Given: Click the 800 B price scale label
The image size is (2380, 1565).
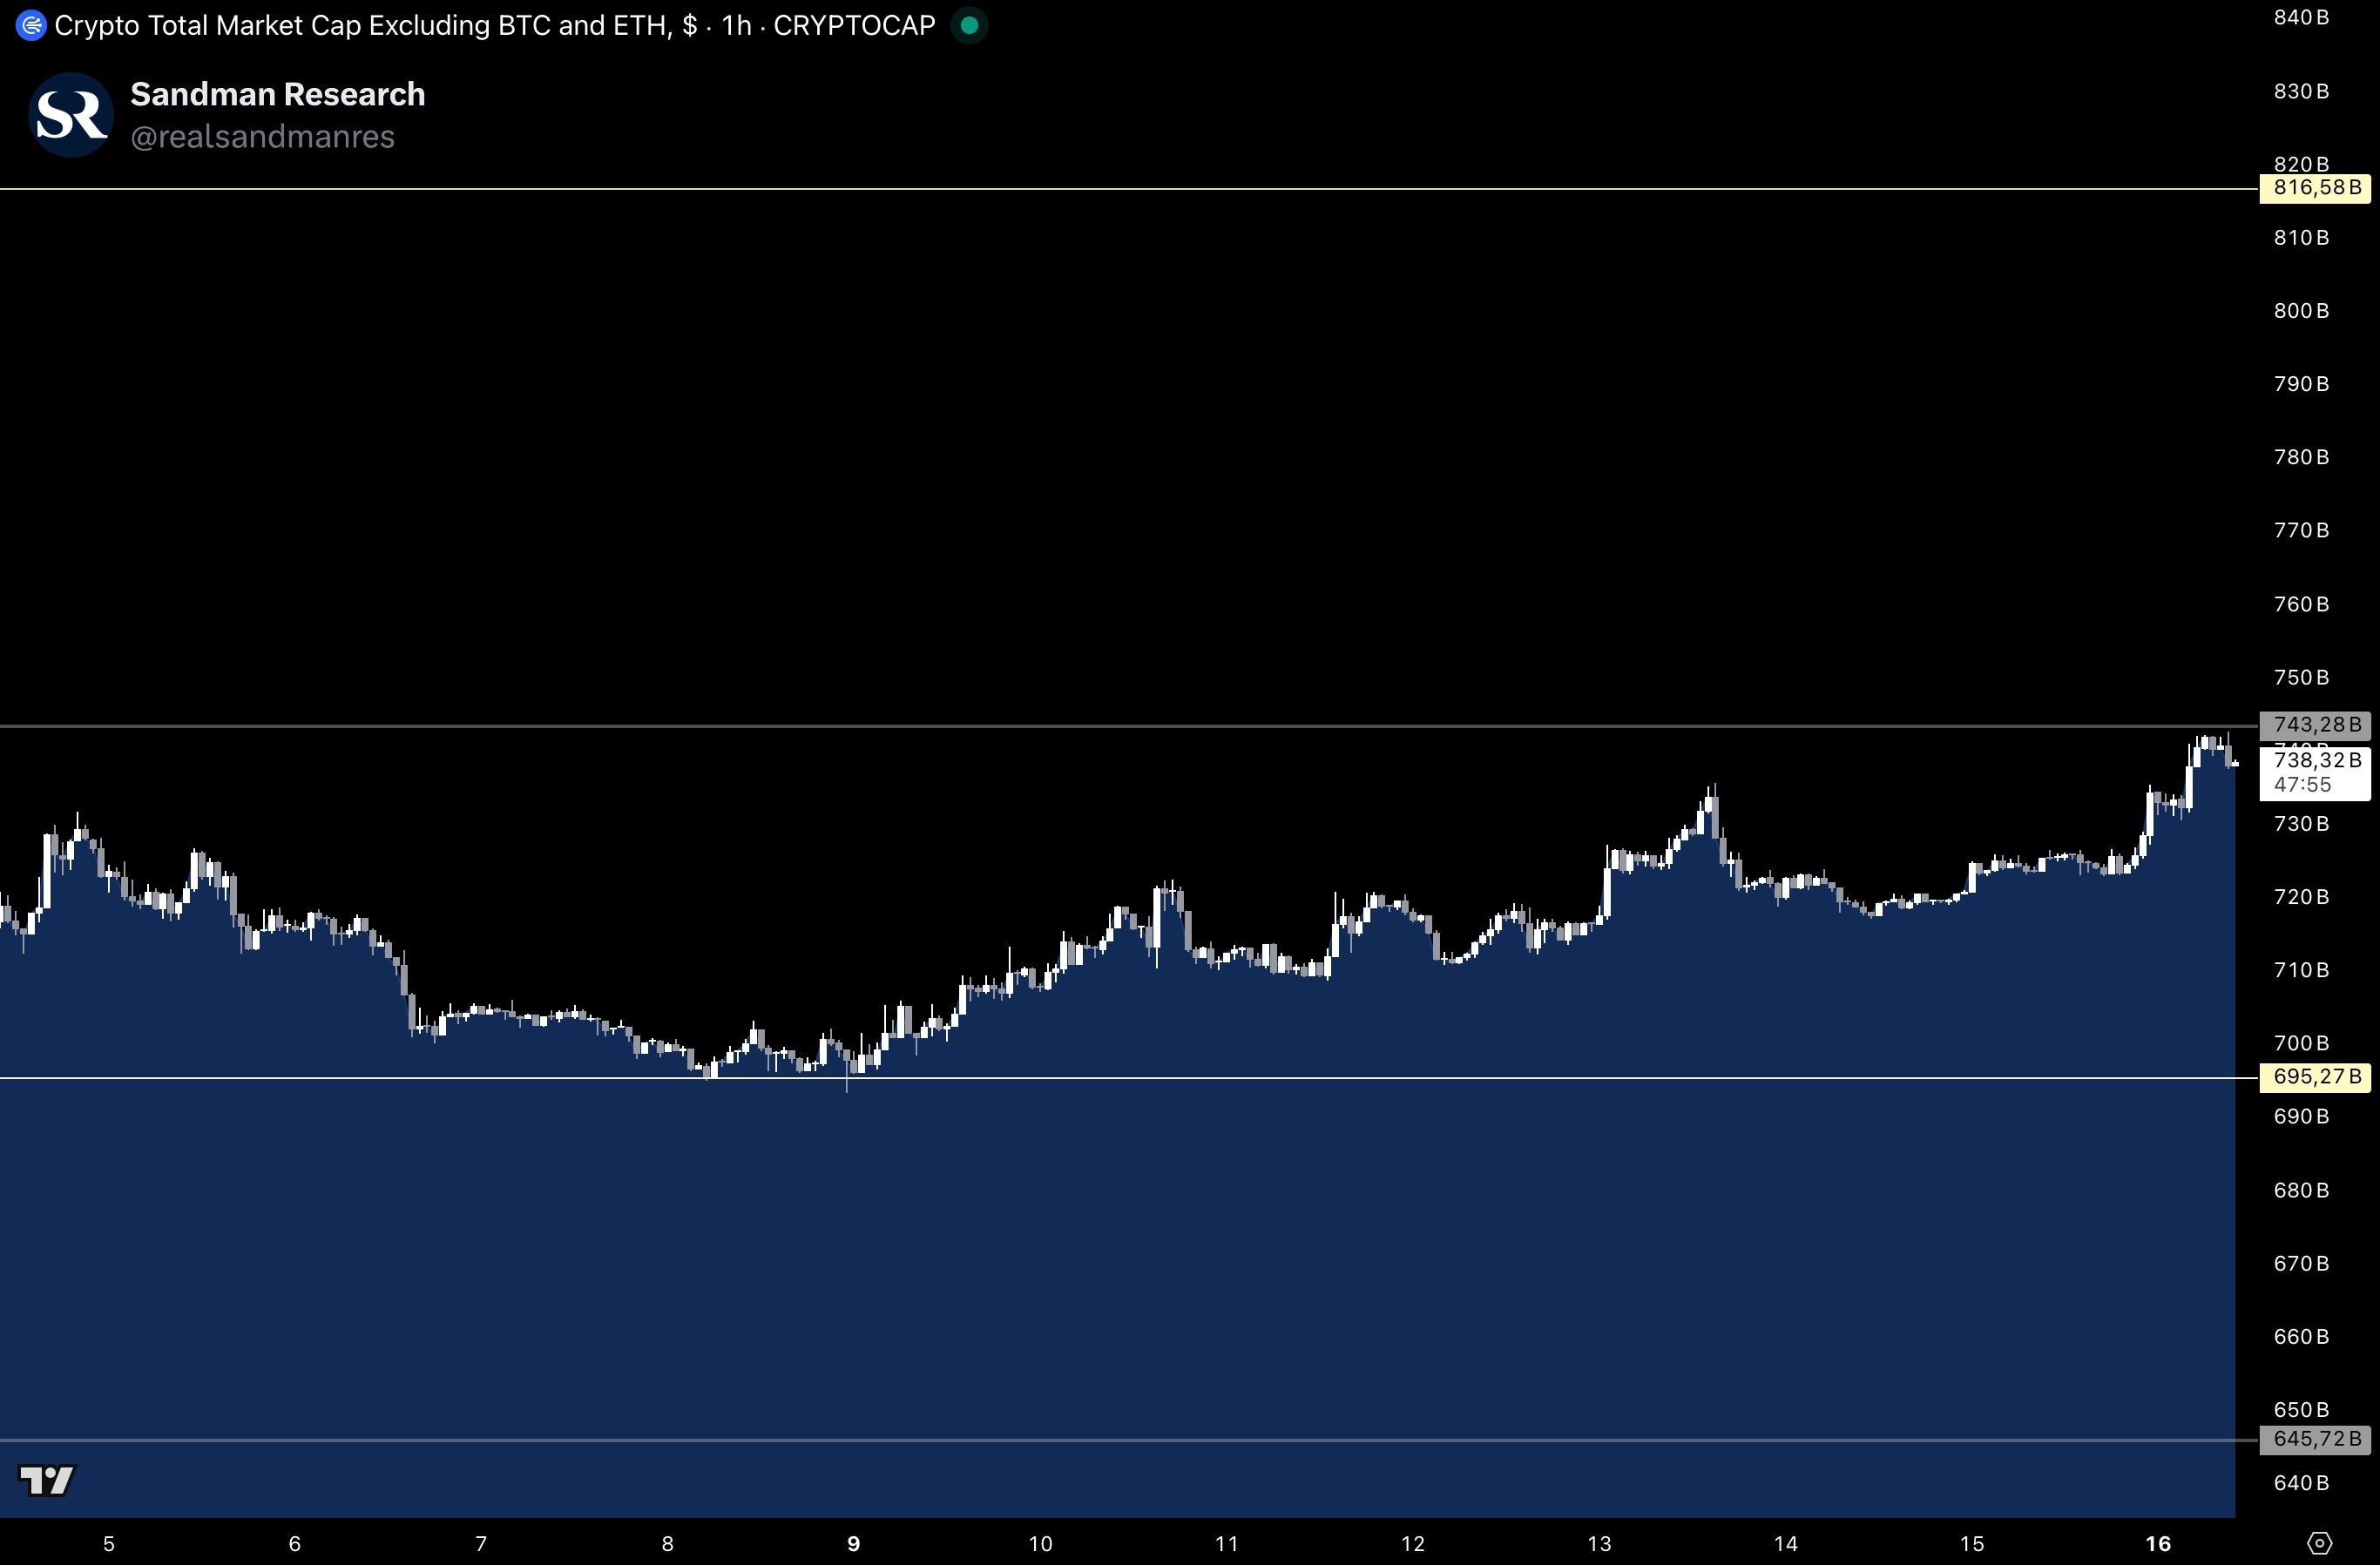Looking at the screenshot, I should click(2301, 311).
